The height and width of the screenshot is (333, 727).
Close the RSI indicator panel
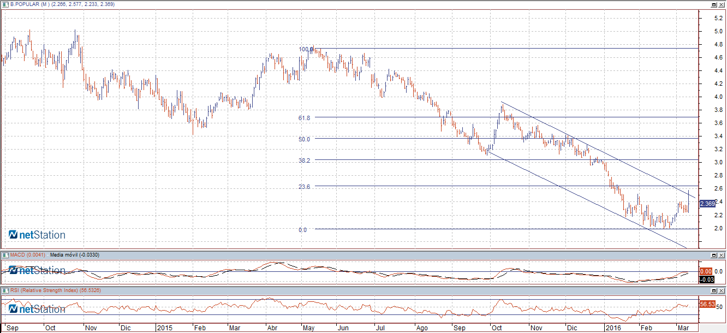click(722, 290)
